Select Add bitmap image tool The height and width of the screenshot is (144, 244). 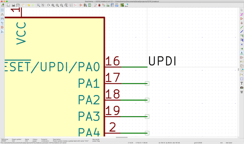(x=242, y=87)
